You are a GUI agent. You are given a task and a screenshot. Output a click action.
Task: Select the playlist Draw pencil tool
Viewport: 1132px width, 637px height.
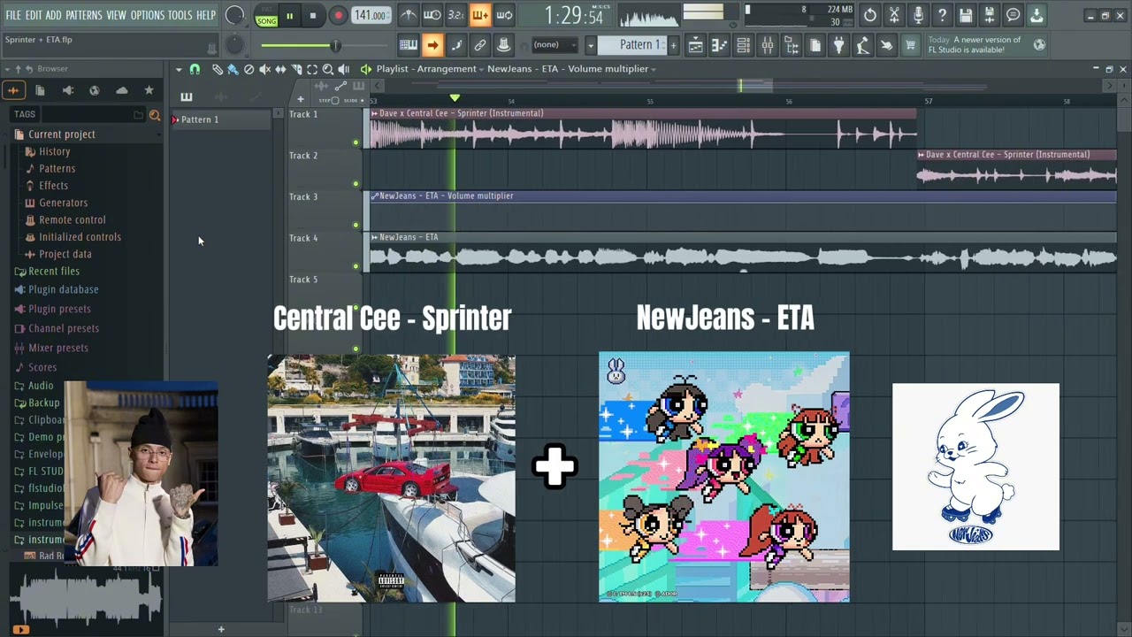[x=218, y=69]
